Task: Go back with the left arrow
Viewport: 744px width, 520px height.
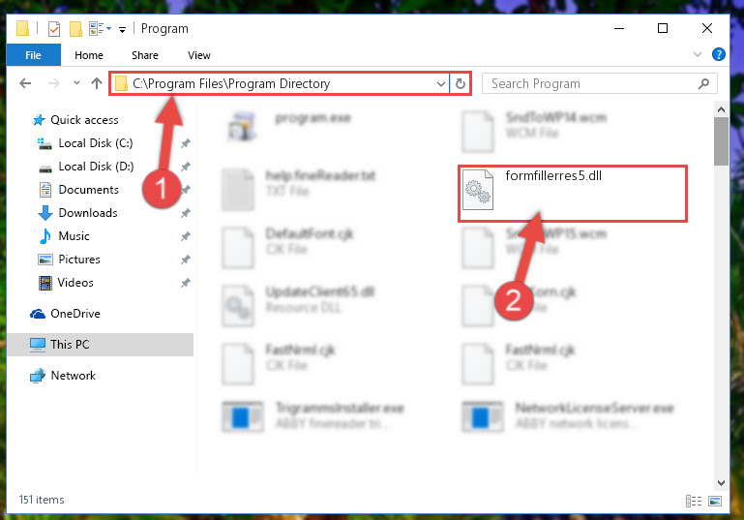Action: [25, 84]
